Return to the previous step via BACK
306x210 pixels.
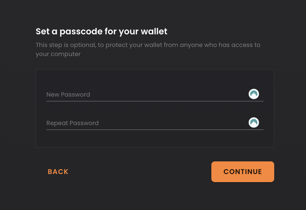[x=58, y=172]
